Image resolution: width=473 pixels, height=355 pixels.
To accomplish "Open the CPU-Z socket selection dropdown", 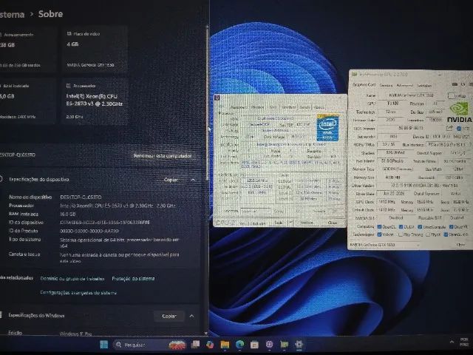I will (x=256, y=212).
